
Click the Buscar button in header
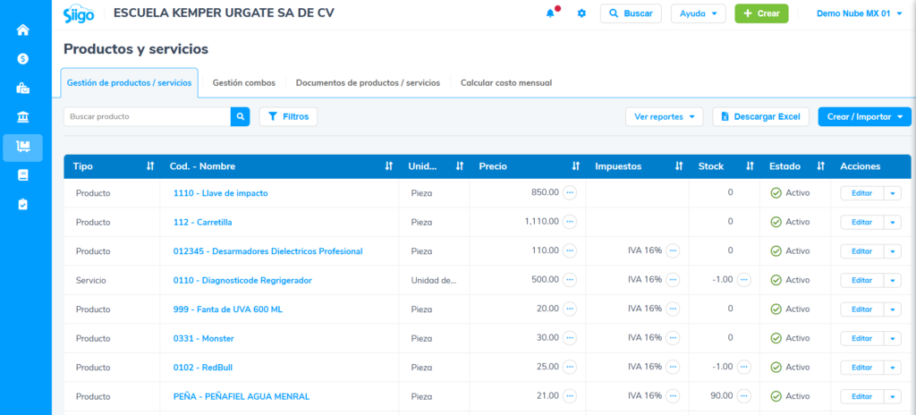point(631,13)
